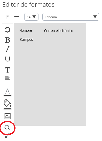Image resolution: width=102 pixels, height=141 pixels.
Task: Select the Correo electrónico field label
Action: click(x=59, y=31)
